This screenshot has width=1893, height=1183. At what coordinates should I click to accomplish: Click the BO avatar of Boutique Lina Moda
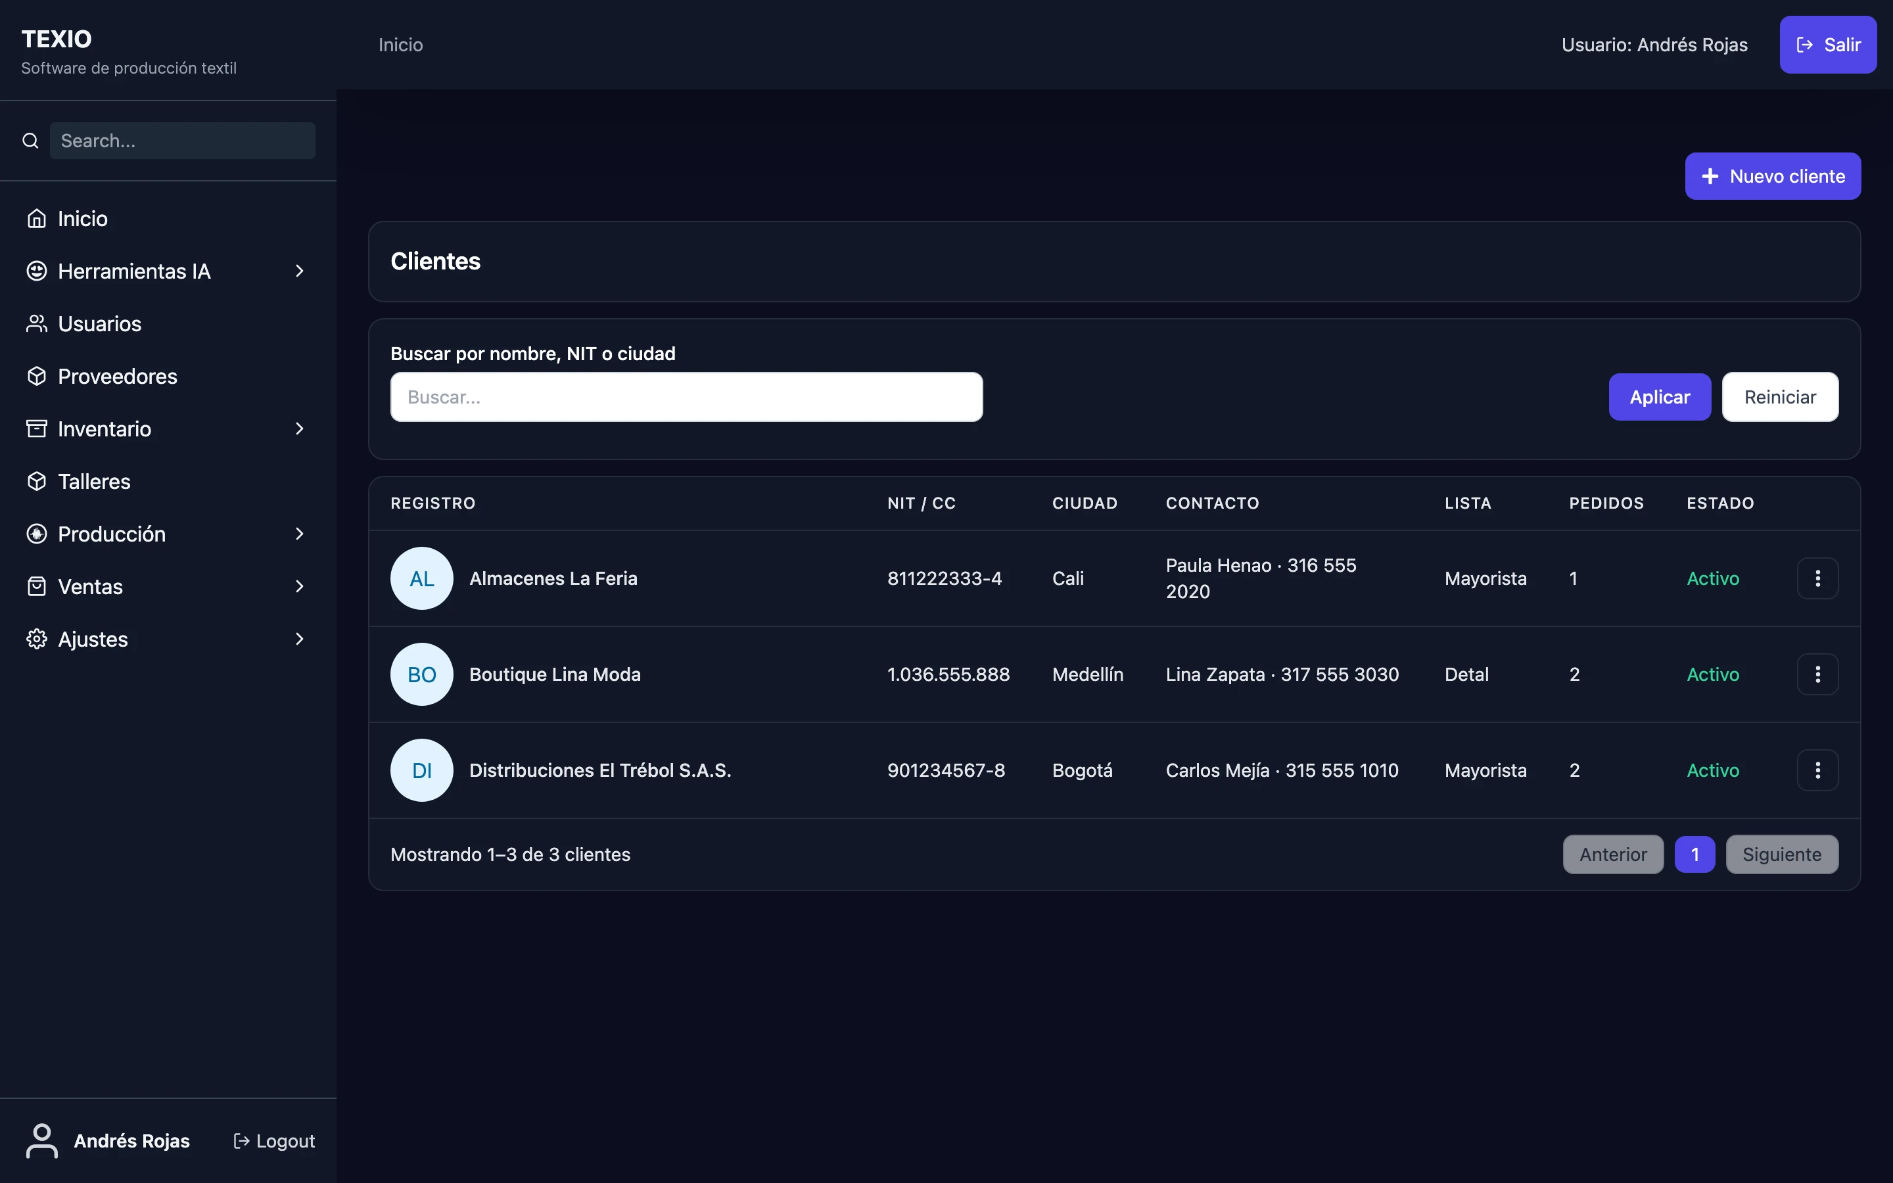[421, 674]
